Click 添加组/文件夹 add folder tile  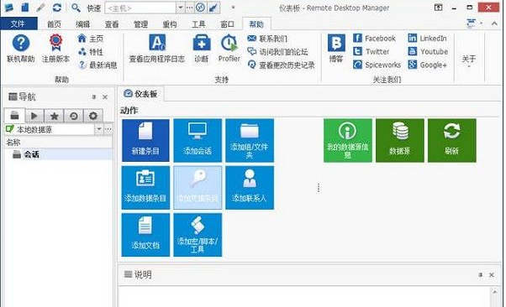click(250, 140)
